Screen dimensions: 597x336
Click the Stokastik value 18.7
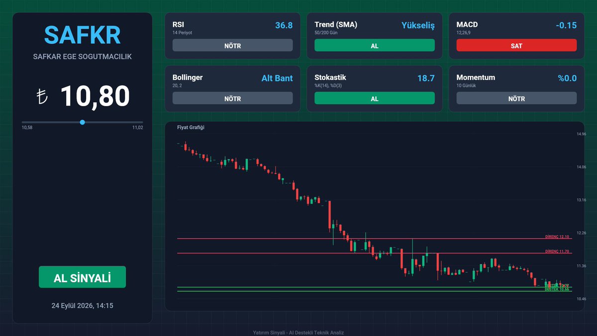pyautogui.click(x=426, y=78)
